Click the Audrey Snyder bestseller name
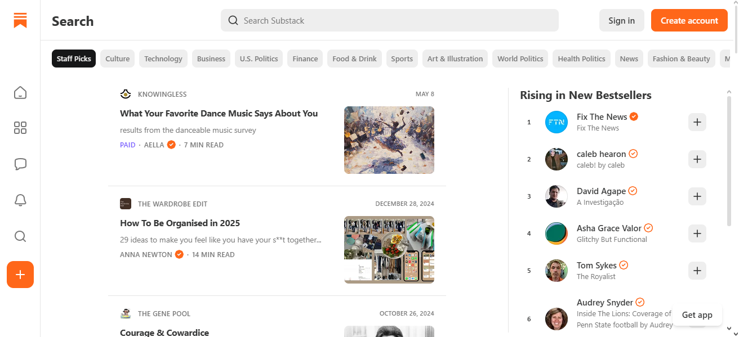739x337 pixels. click(605, 302)
